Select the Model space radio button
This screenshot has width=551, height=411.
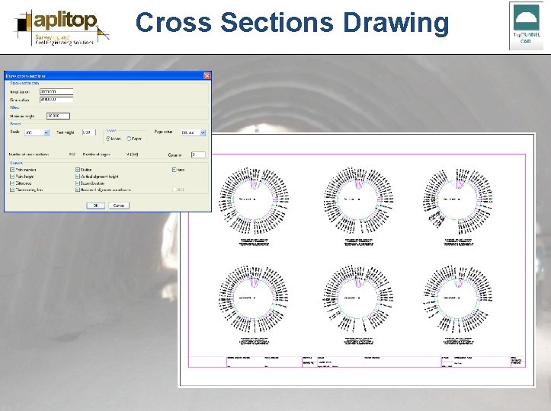(108, 139)
